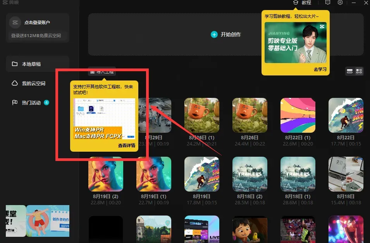This screenshot has height=243, width=370.
Task: Click the cloud icon beside 我的云空间
Action: click(15, 83)
